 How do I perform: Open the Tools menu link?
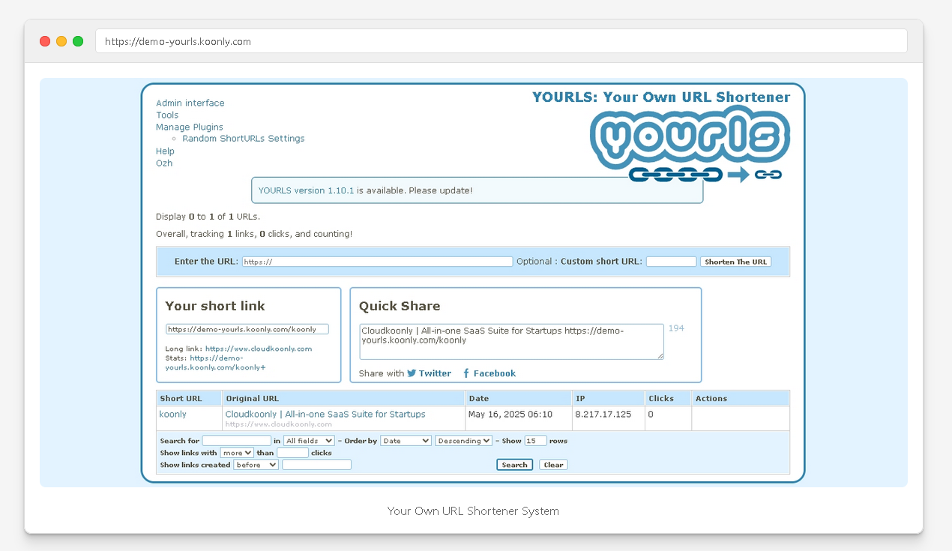click(x=167, y=115)
